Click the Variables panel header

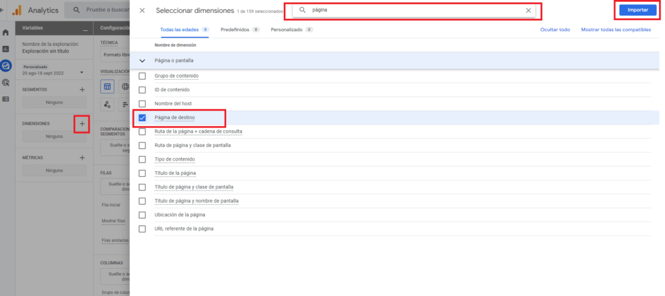54,28
